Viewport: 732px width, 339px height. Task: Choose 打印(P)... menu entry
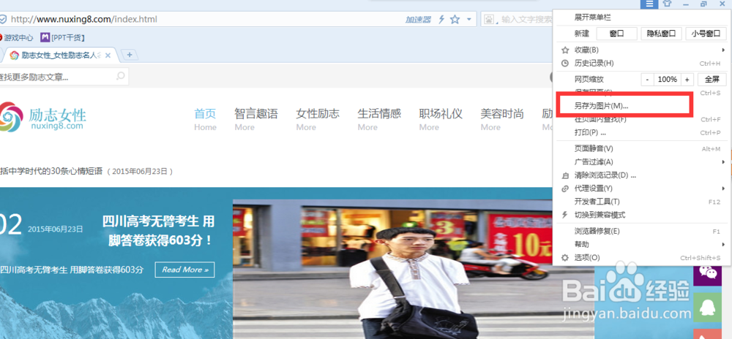643,133
